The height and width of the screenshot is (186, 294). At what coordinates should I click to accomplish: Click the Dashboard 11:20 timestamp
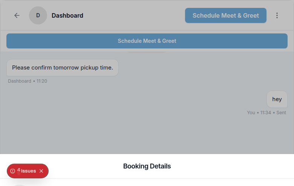click(x=28, y=81)
